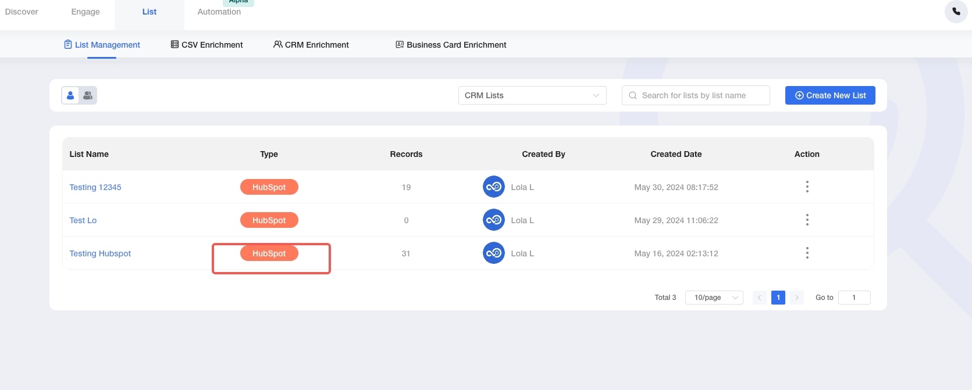This screenshot has width=972, height=390.
Task: Open the 10/page size dropdown
Action: click(714, 298)
